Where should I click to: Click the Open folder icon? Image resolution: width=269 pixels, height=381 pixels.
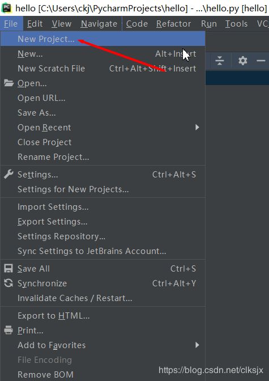(x=8, y=83)
